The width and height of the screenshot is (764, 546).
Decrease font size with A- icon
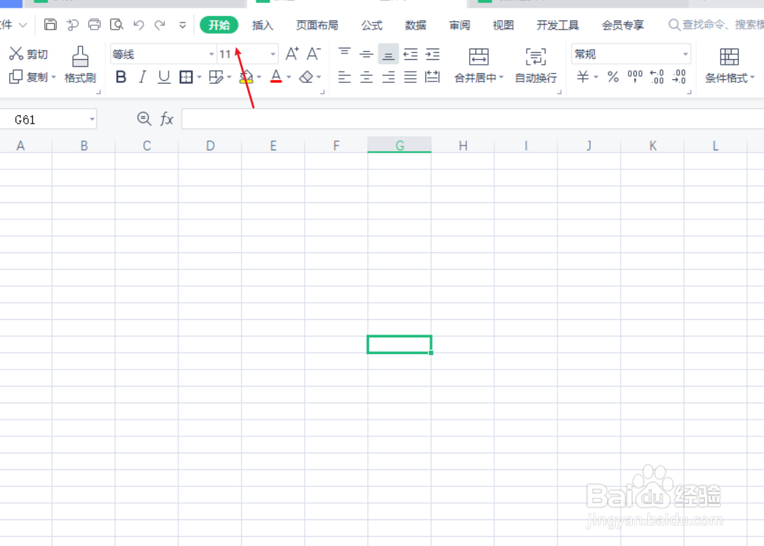pyautogui.click(x=313, y=53)
